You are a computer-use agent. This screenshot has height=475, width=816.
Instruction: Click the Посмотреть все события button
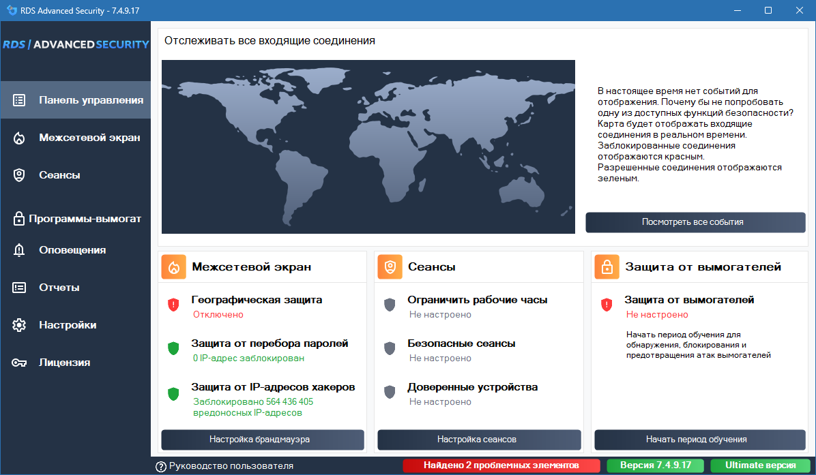point(695,222)
